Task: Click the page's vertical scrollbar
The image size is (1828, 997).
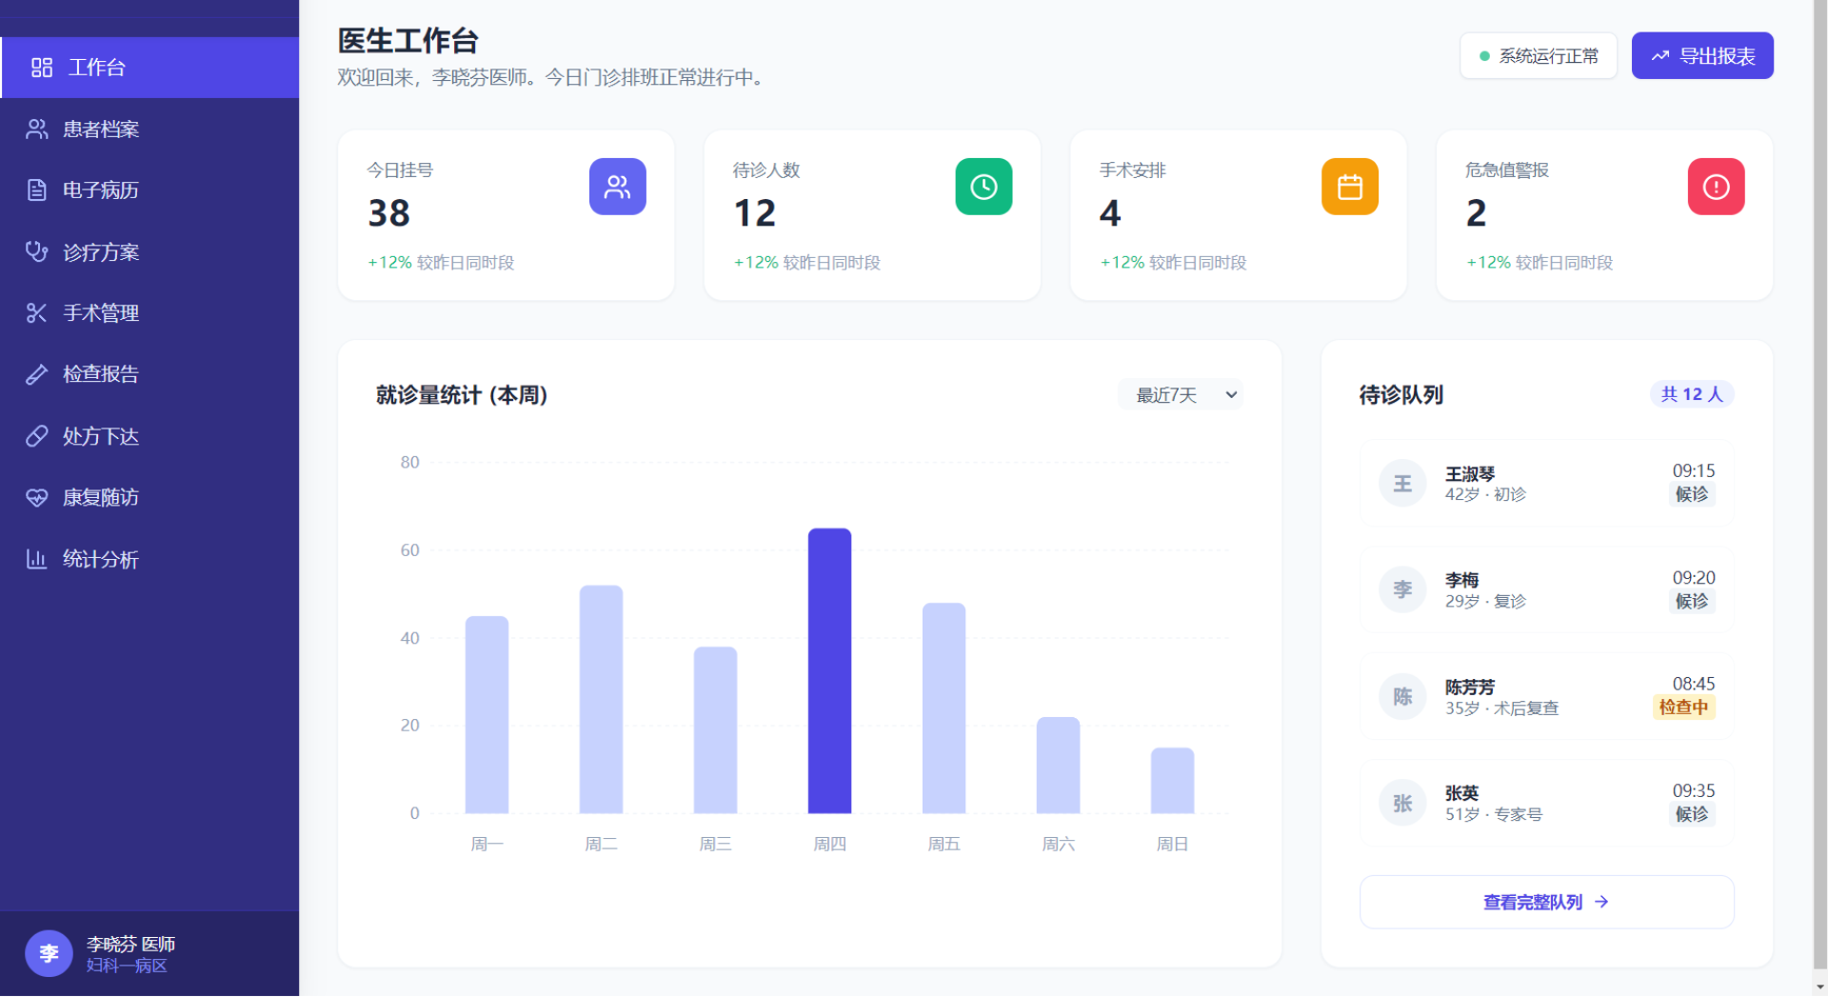Action: (x=1819, y=476)
